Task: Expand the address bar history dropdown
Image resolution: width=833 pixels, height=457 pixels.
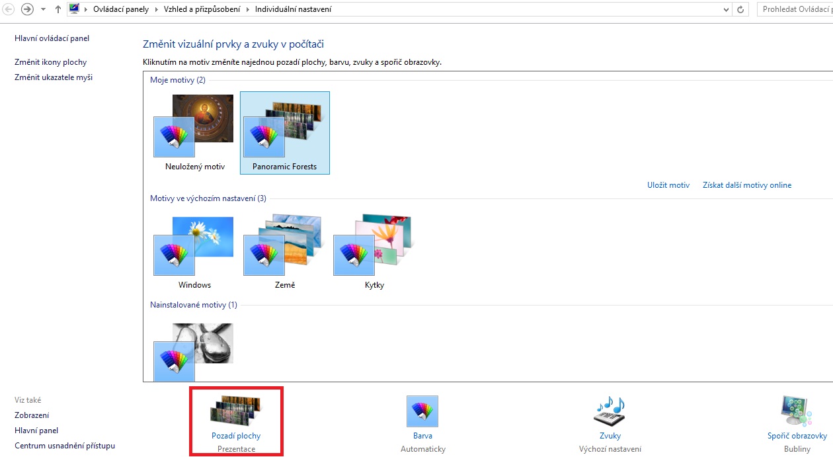Action: (727, 9)
